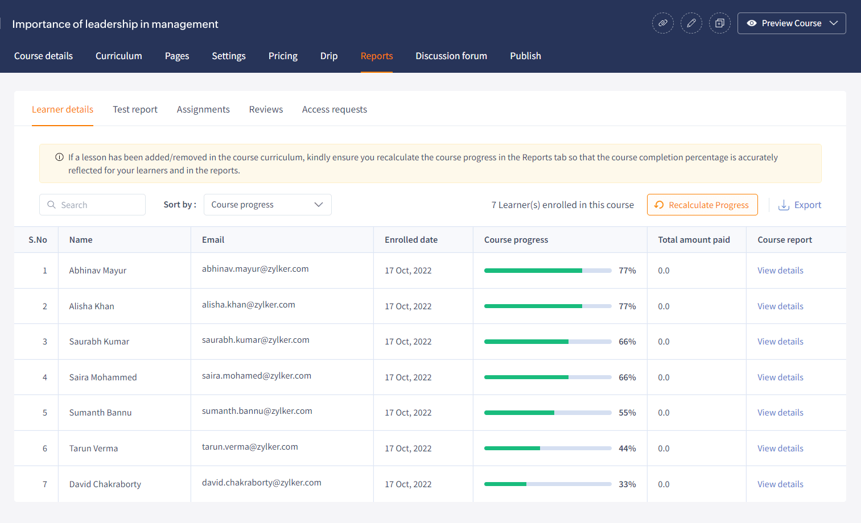Image resolution: width=861 pixels, height=523 pixels.
Task: Open Abhinav Mayur's course report details
Action: point(780,270)
